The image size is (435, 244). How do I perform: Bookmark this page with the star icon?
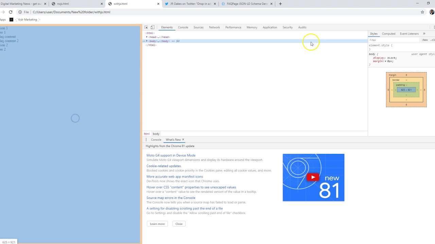click(x=422, y=12)
